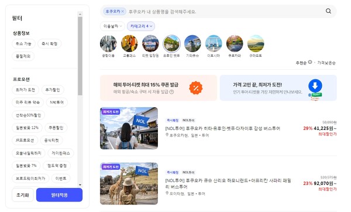The width and height of the screenshot is (351, 212).
Task: Toggle the 선착순50%할인 filter chip
Action: click(29, 115)
